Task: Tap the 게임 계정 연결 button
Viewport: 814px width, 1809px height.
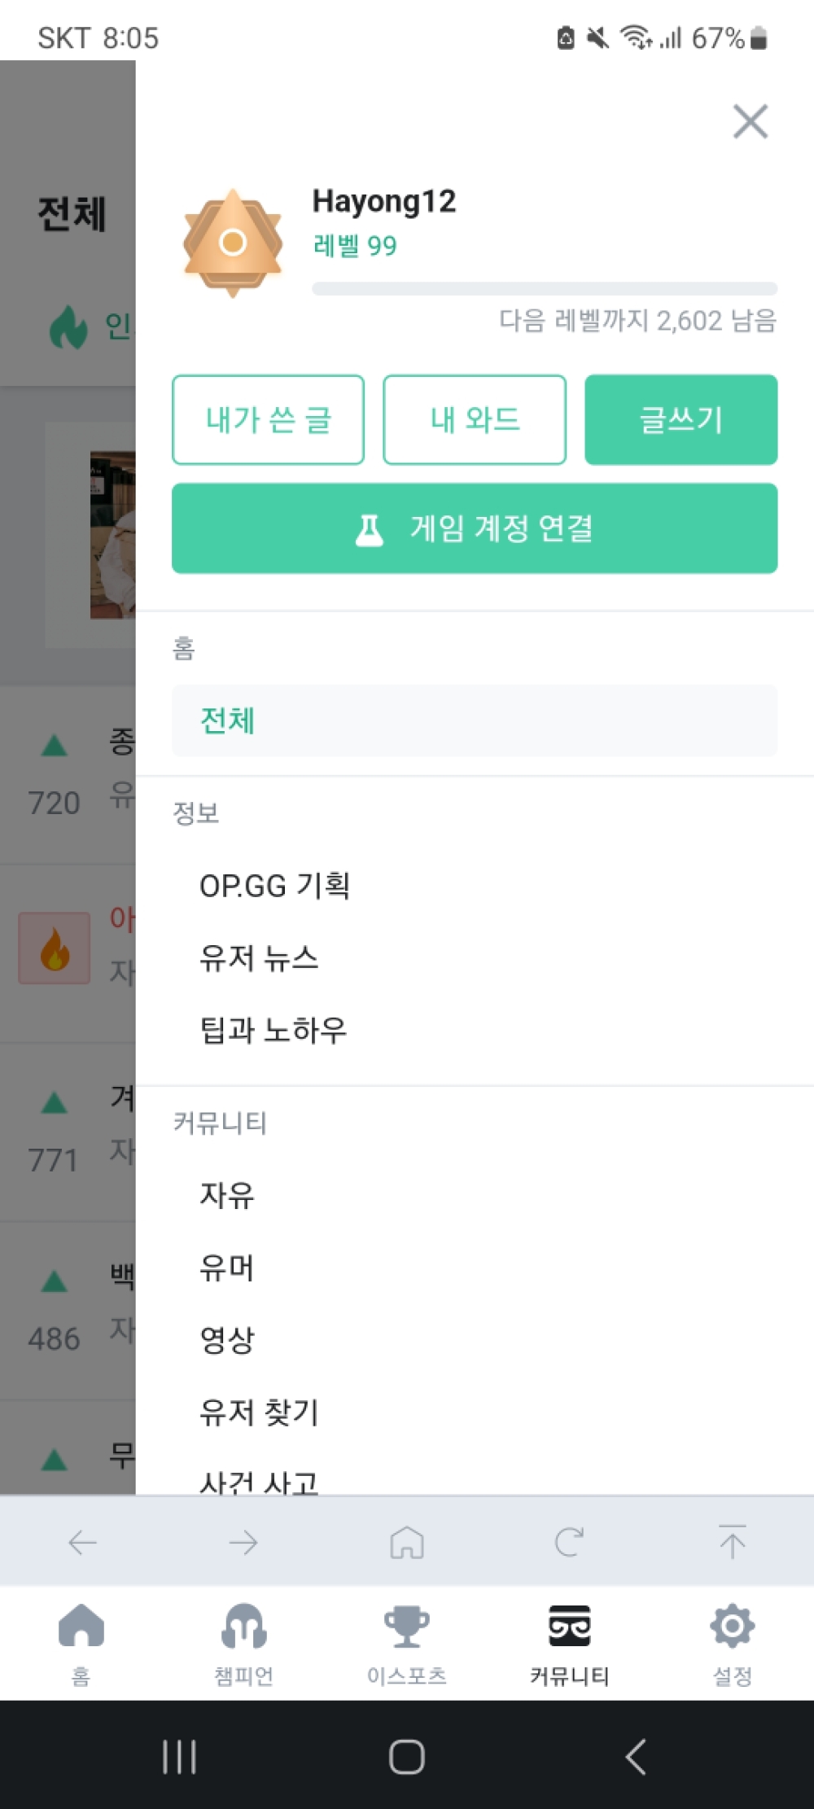Action: point(475,528)
